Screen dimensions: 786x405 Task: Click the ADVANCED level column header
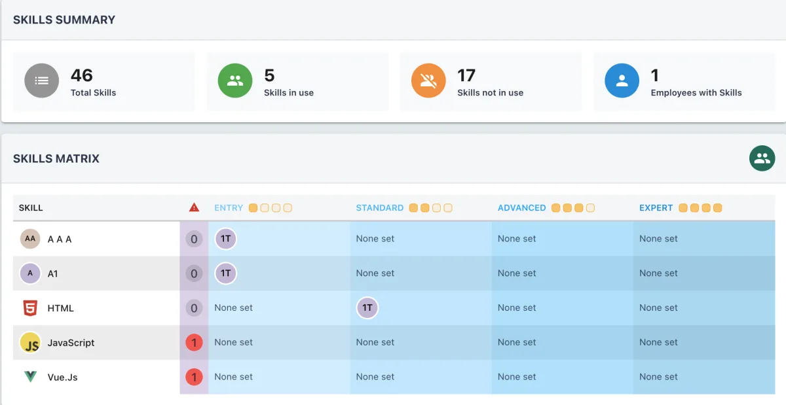[522, 208]
